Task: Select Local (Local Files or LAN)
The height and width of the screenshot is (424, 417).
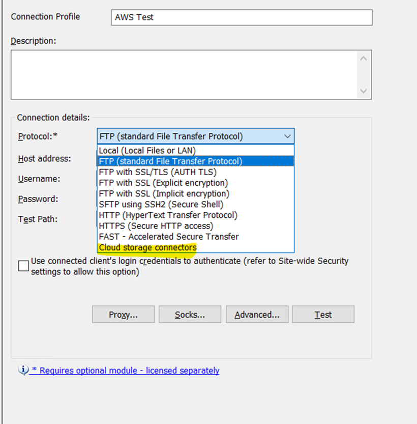Action: 147,150
